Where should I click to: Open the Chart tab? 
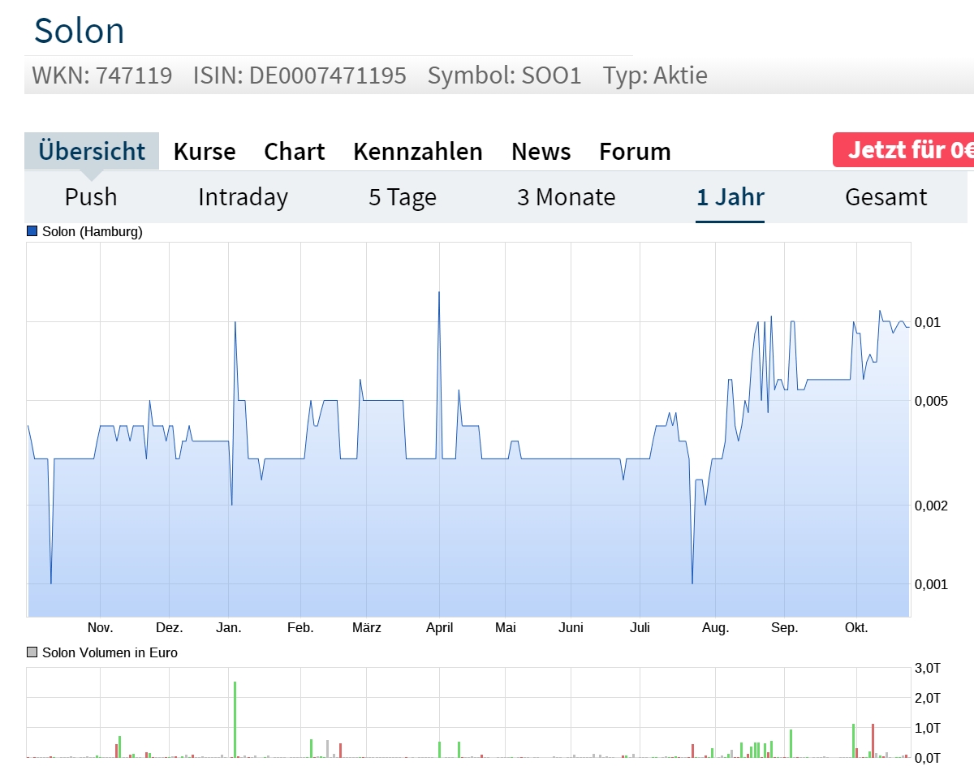coord(295,151)
